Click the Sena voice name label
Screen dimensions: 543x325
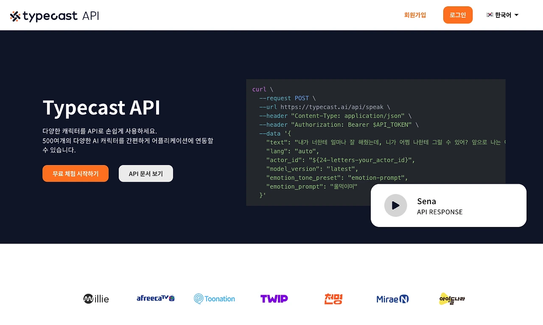point(426,201)
